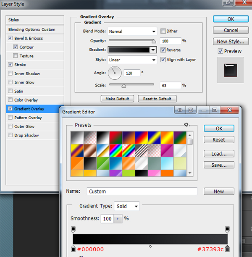Click the Gradient preview bar in Layer Style

click(x=129, y=50)
